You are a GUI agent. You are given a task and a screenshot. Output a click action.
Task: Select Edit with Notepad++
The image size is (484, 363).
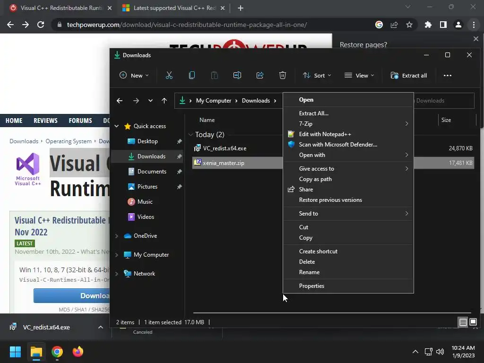(x=348, y=134)
